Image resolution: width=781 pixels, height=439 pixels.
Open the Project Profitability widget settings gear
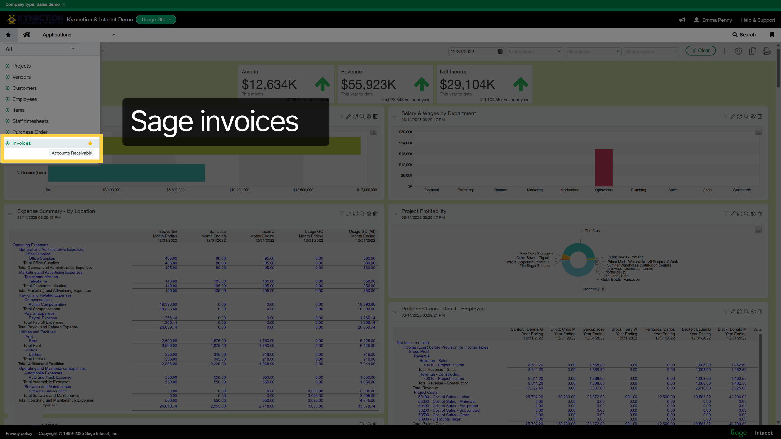753,214
